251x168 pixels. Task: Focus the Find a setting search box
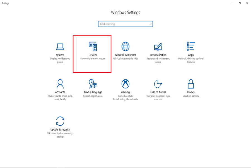[126, 24]
